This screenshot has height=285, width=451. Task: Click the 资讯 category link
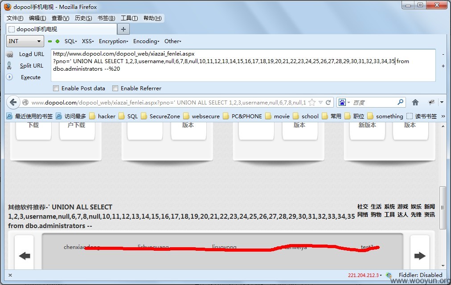[x=430, y=214]
